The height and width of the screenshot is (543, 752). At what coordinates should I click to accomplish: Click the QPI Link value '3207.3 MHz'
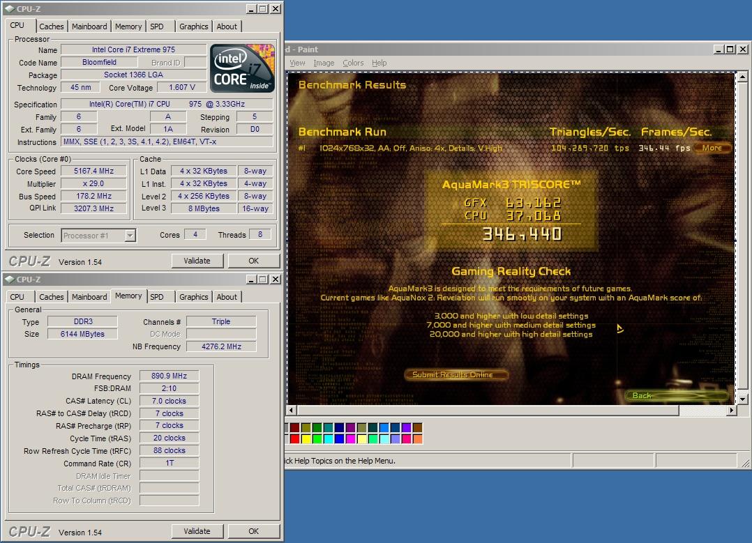coord(94,208)
